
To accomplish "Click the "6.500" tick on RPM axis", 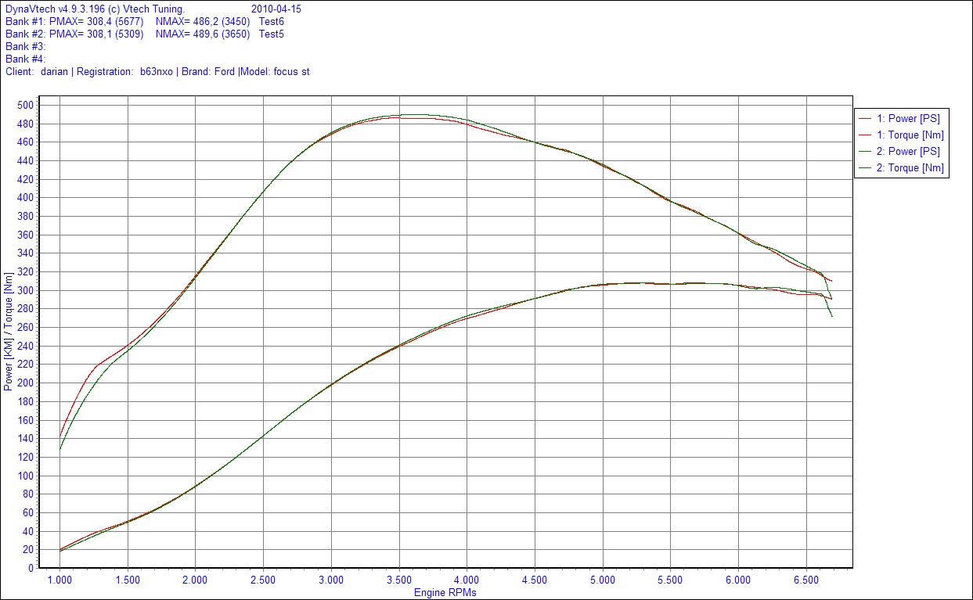I will (805, 580).
